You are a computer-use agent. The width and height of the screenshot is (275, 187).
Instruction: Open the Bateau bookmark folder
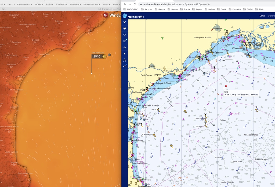pyautogui.click(x=172, y=9)
